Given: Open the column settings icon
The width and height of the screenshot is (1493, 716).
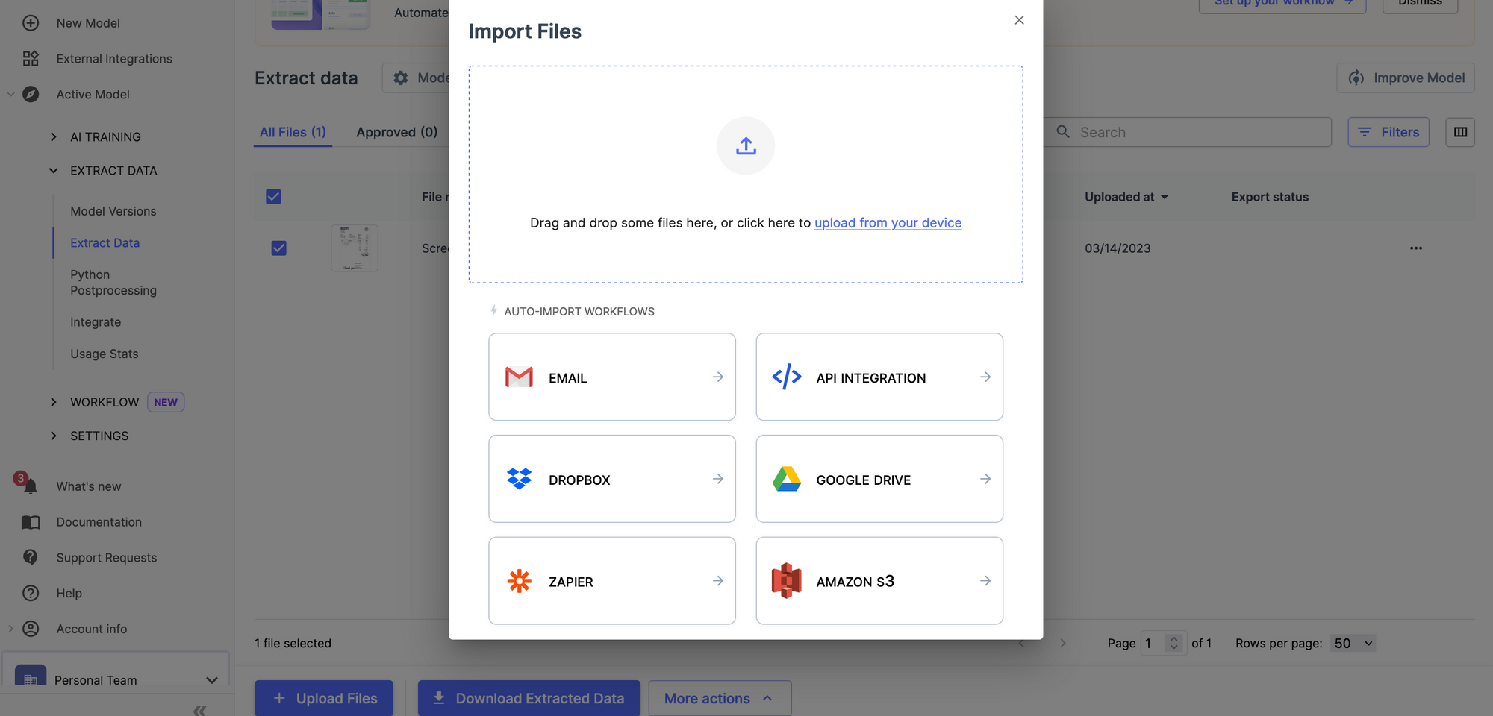Looking at the screenshot, I should 1460,132.
